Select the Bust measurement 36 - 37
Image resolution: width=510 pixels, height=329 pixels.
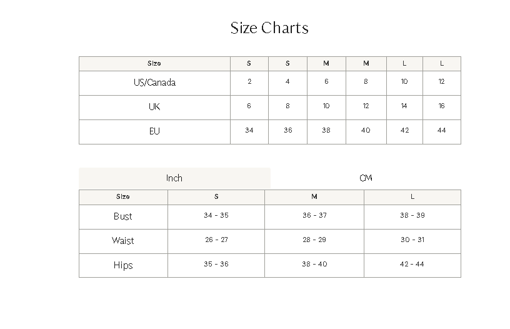(314, 215)
